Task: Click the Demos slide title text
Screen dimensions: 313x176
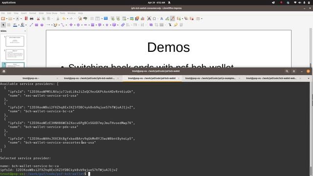Action: tap(168, 47)
